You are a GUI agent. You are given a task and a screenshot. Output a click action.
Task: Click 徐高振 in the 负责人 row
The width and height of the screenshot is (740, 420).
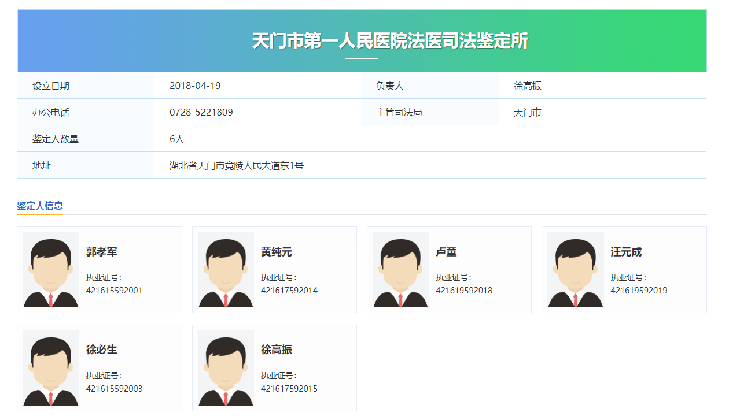pos(528,86)
